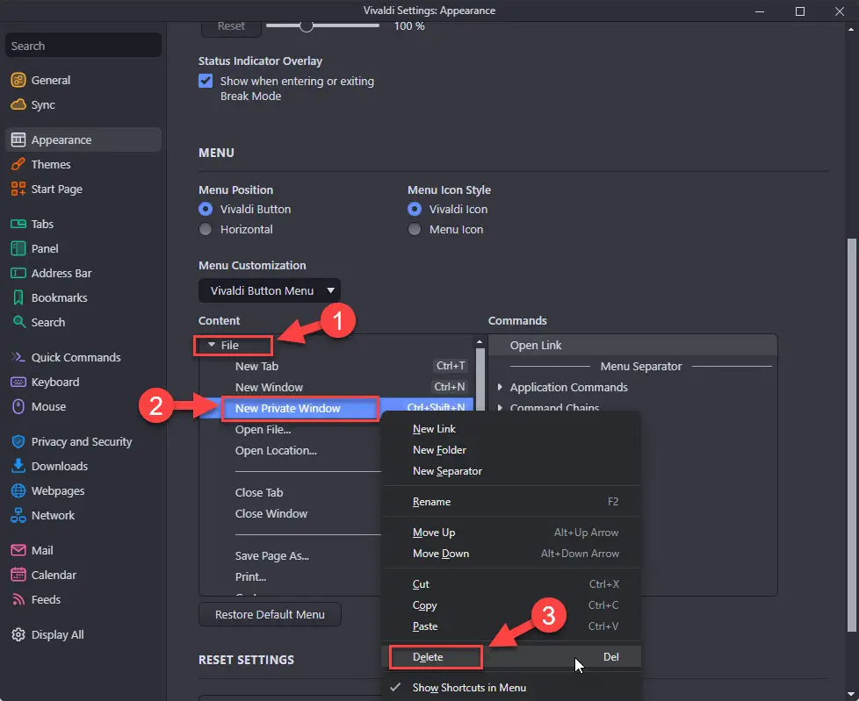The image size is (859, 701).
Task: Choose Copy from context menu
Action: pos(511,605)
